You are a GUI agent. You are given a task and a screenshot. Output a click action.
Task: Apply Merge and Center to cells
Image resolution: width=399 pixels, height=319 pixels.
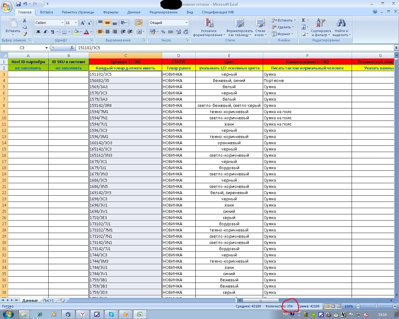pos(139,31)
